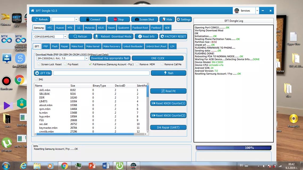The width and height of the screenshot is (303, 170).
Task: Enable Screen Lock Reset checkbox
Action: [x=39, y=64]
